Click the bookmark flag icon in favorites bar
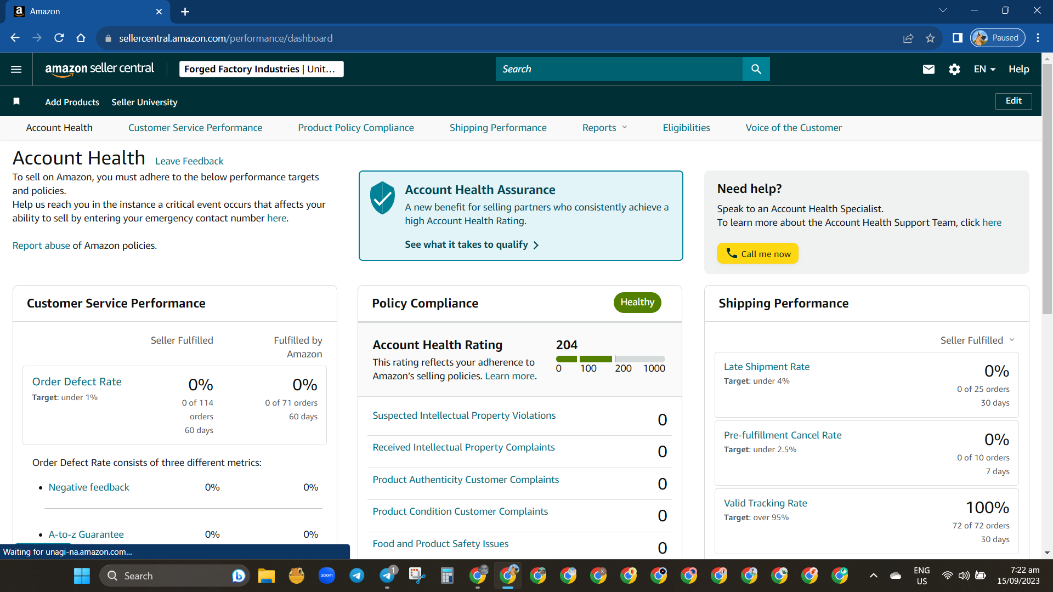 [16, 101]
